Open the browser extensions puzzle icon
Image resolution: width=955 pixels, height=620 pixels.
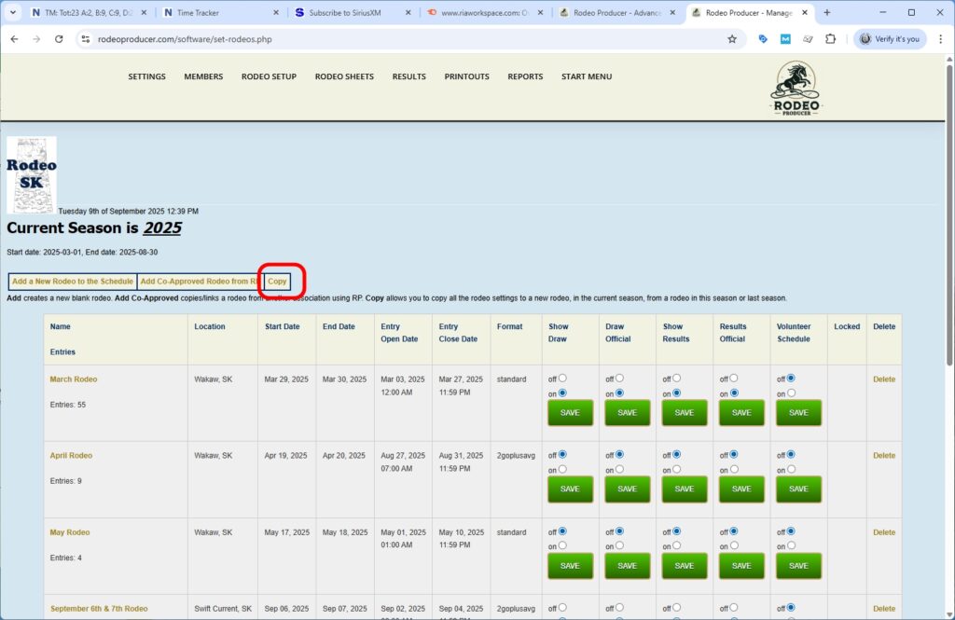click(x=830, y=40)
